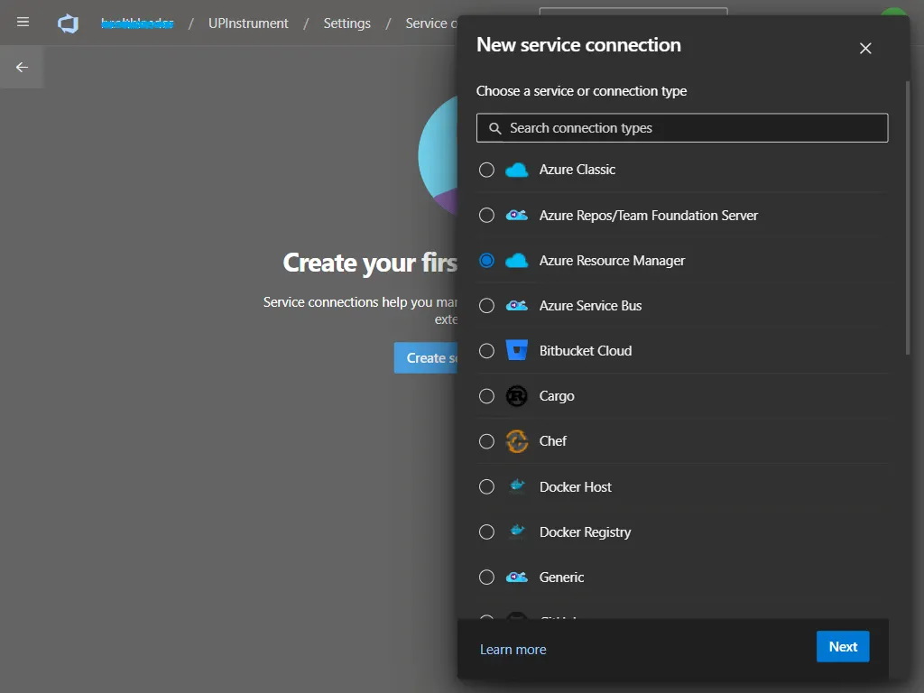
Task: Click the Chef label text
Action: coord(553,441)
